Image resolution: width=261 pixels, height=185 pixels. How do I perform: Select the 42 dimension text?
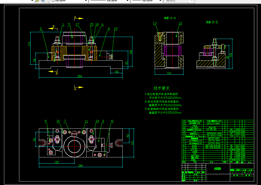(x=117, y=72)
